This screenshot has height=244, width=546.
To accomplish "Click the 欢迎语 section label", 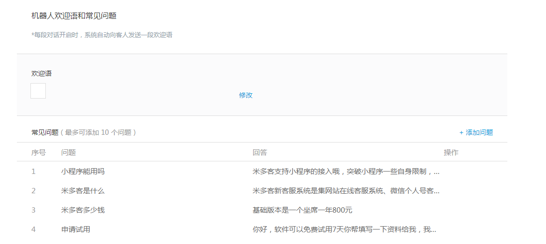I will pos(42,73).
